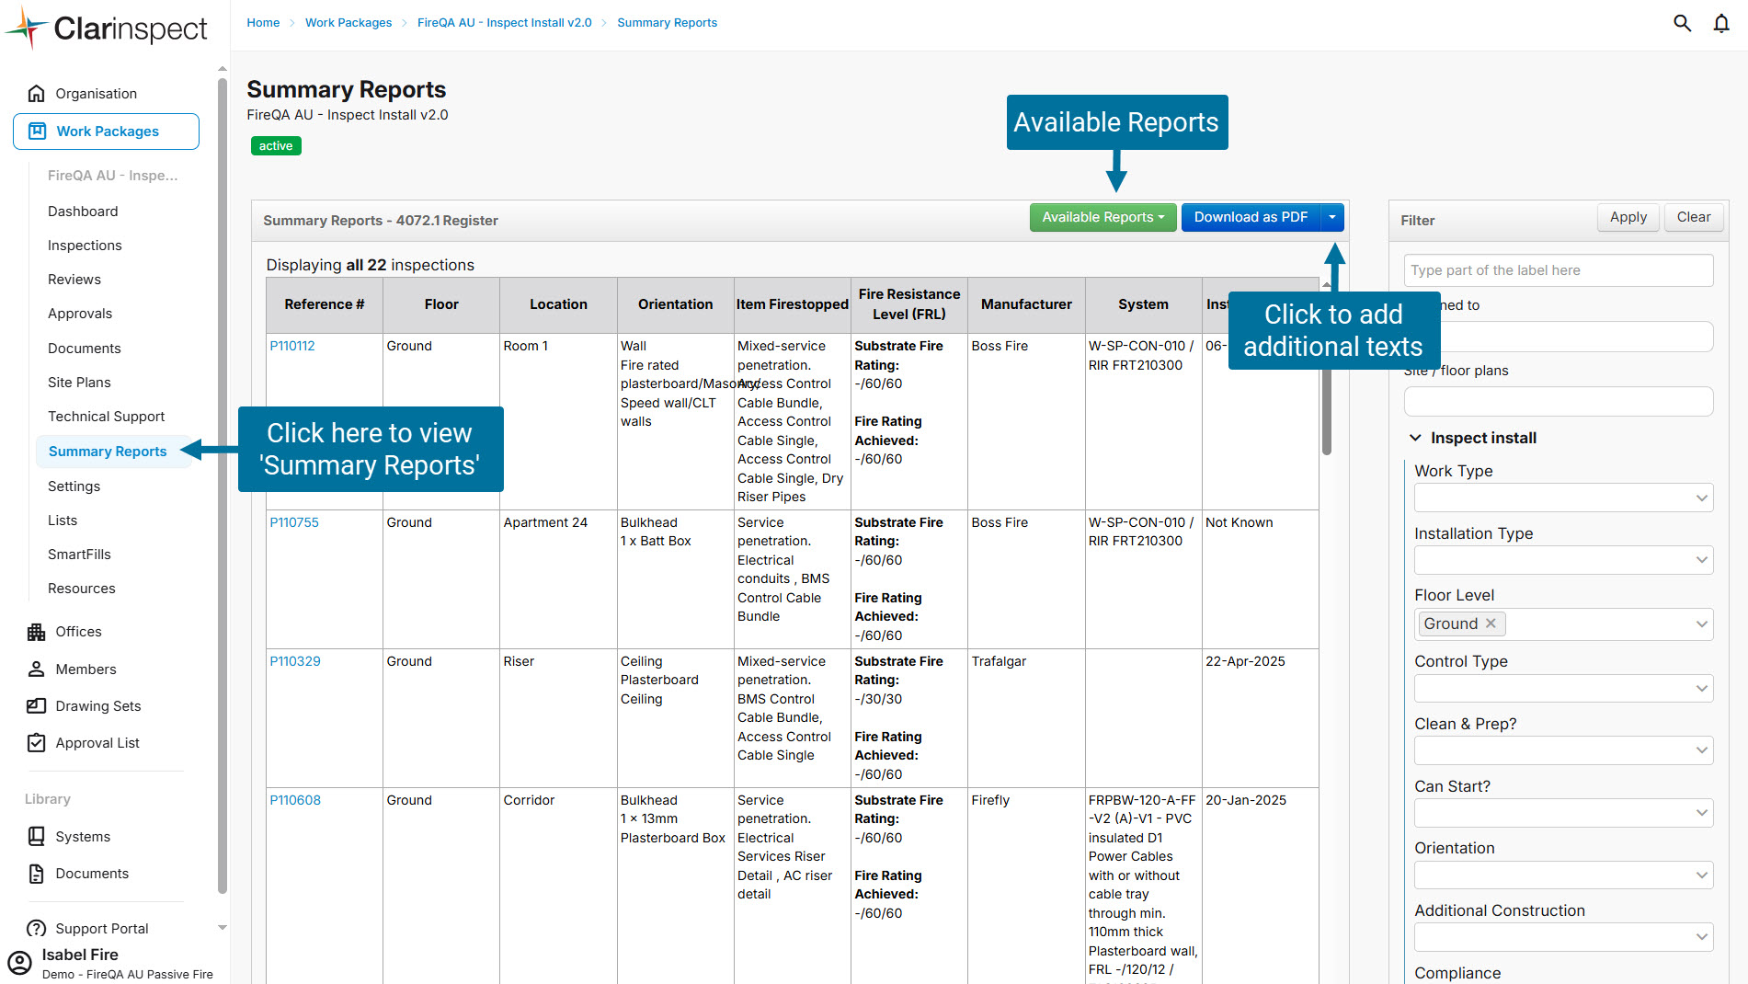Open Technical Support in the sidebar

pyautogui.click(x=107, y=416)
